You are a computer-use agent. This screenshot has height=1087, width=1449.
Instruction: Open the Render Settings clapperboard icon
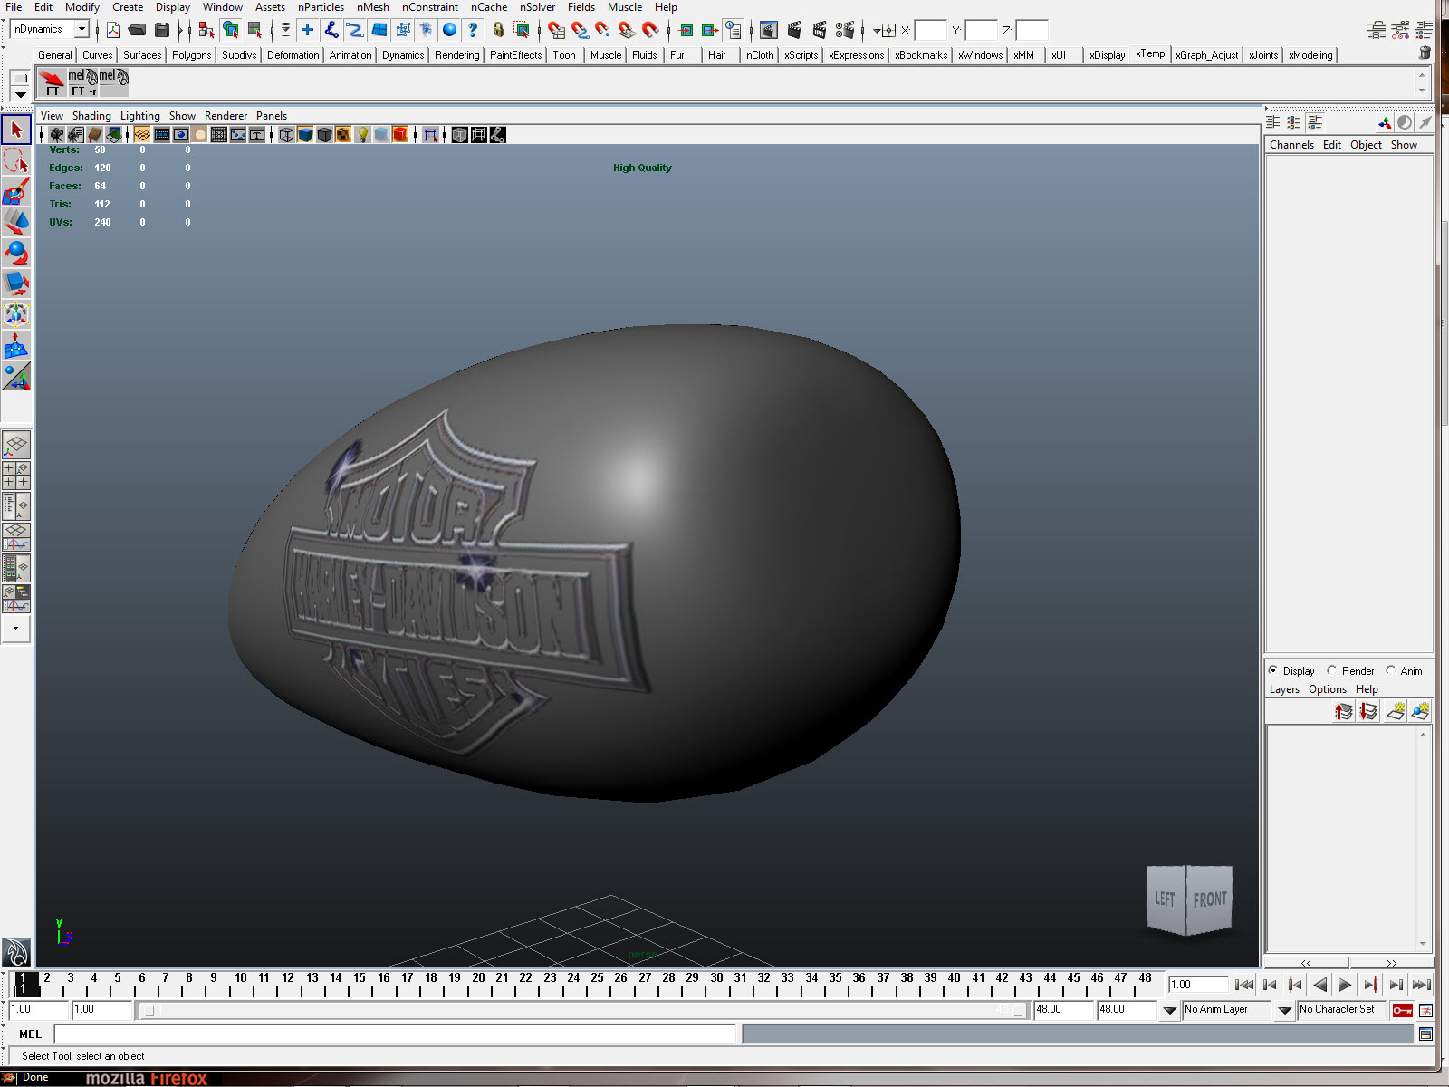point(844,31)
